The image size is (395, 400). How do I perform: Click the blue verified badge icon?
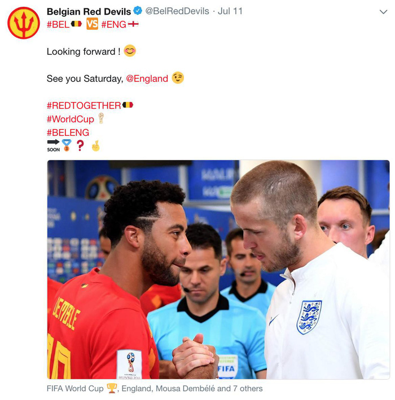(x=138, y=11)
